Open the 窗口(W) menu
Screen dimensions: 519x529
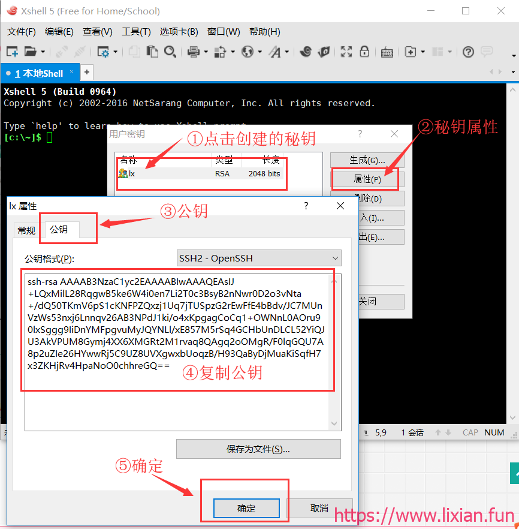click(x=224, y=32)
